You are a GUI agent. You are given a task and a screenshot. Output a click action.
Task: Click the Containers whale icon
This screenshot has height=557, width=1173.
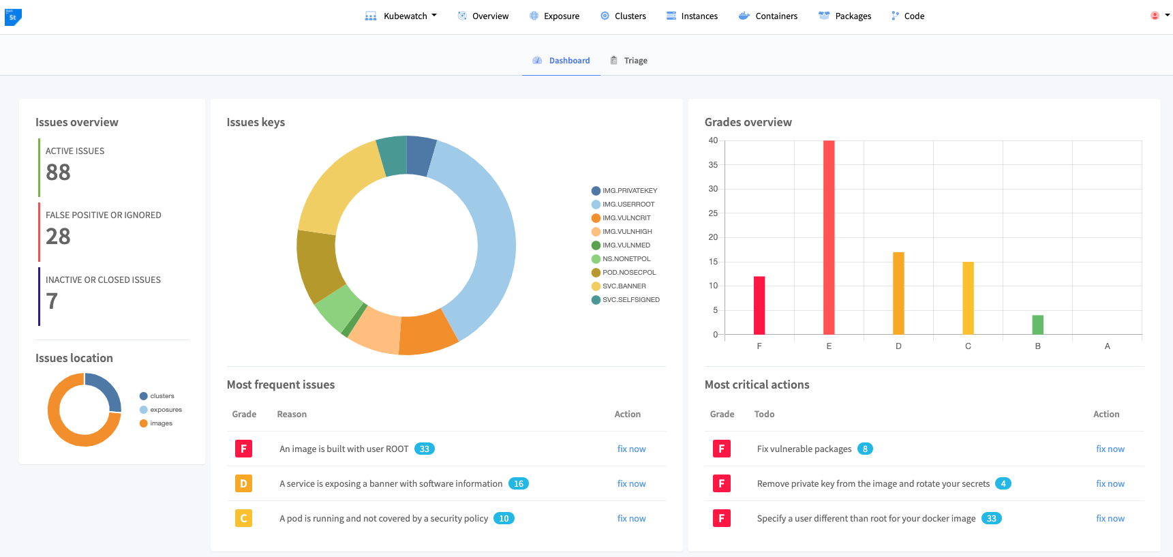(x=744, y=16)
